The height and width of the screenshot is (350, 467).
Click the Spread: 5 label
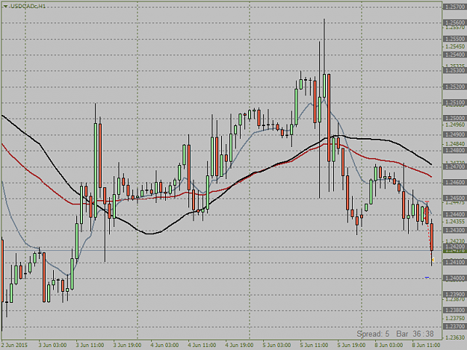[x=373, y=334]
